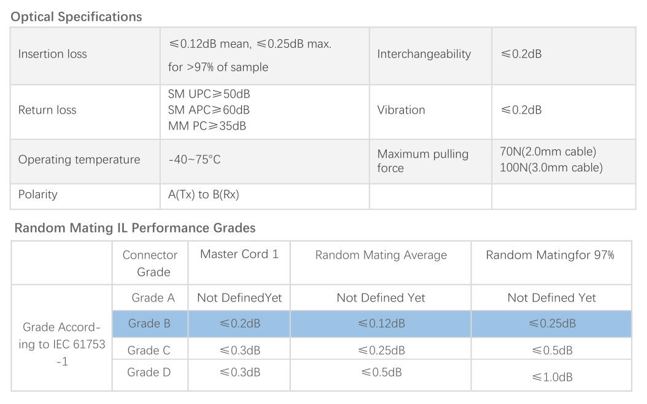Select the Return loss label cell
647x404 pixels.
[47, 111]
